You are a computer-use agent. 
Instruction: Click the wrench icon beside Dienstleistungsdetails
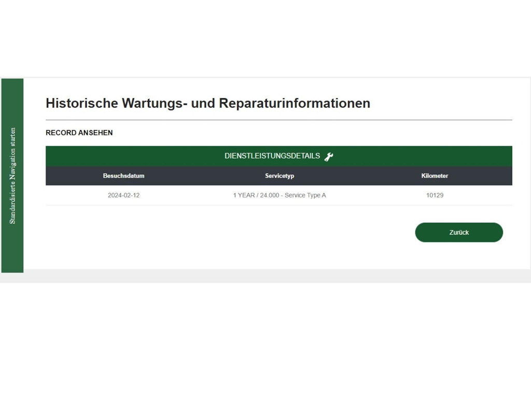tap(329, 157)
